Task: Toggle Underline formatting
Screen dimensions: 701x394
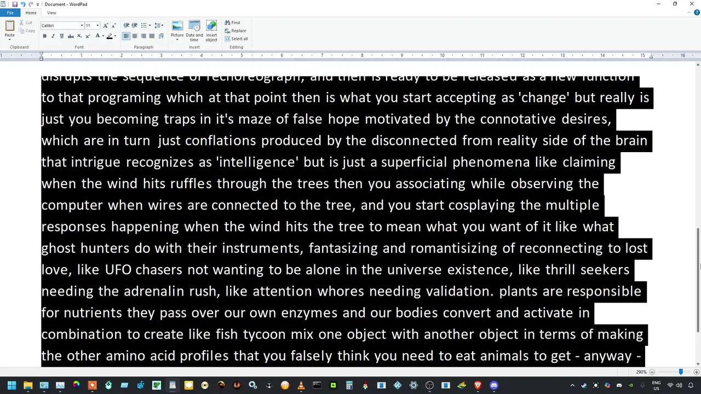Action: tap(61, 36)
